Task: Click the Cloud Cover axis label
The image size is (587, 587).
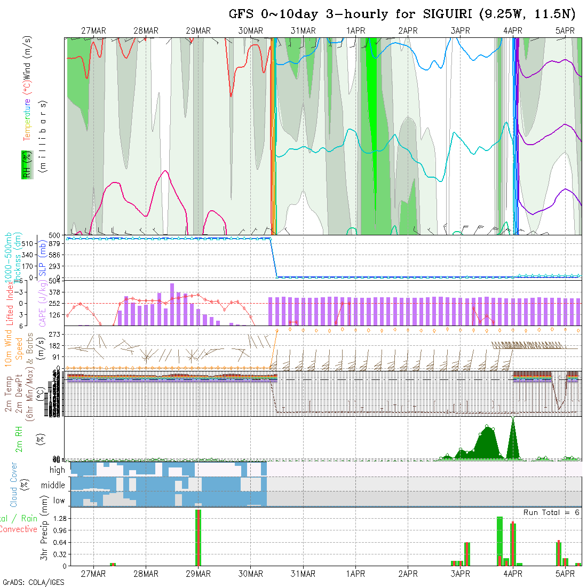Action: click(14, 485)
